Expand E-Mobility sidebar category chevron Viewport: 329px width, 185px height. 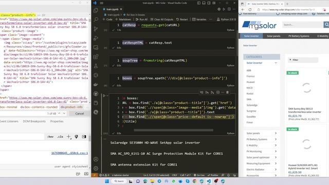click(x=276, y=145)
